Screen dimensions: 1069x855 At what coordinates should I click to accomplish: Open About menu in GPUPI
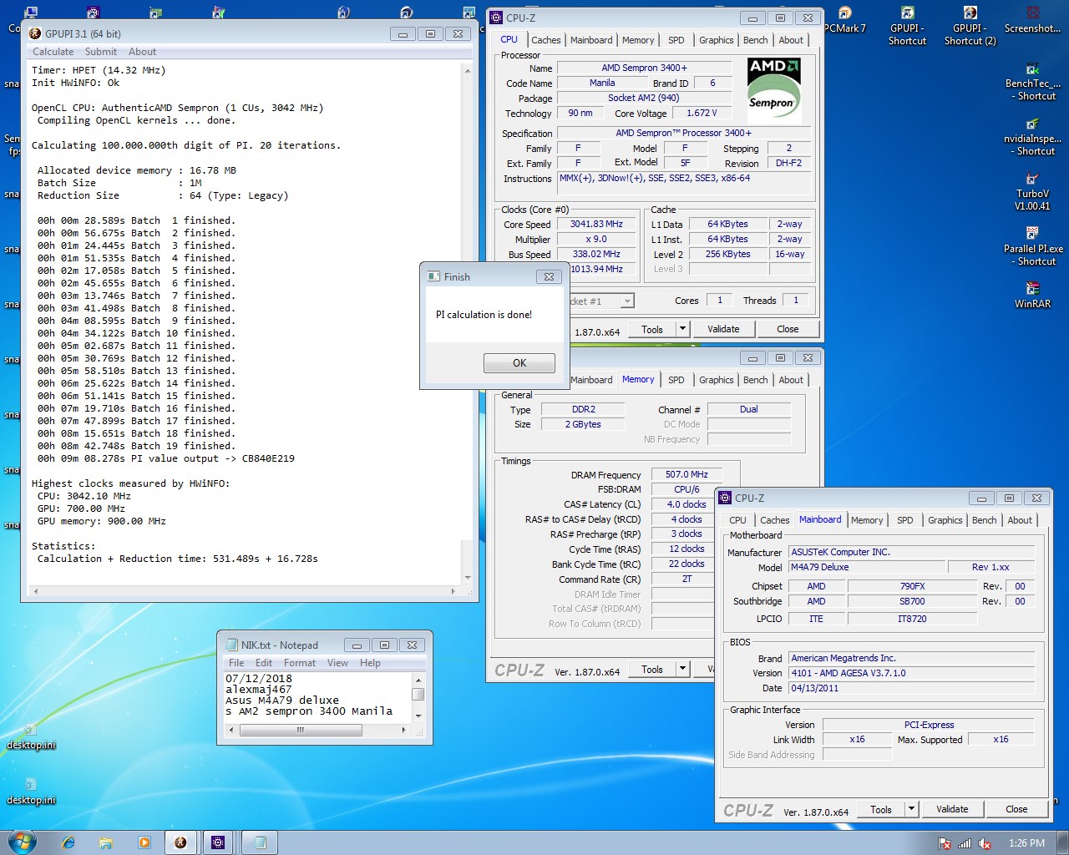point(142,52)
